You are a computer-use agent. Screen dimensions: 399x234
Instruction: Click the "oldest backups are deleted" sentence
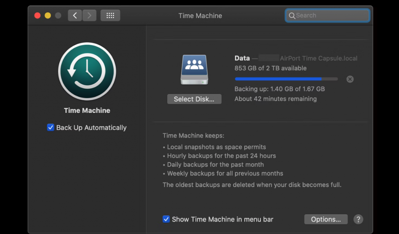(252, 184)
